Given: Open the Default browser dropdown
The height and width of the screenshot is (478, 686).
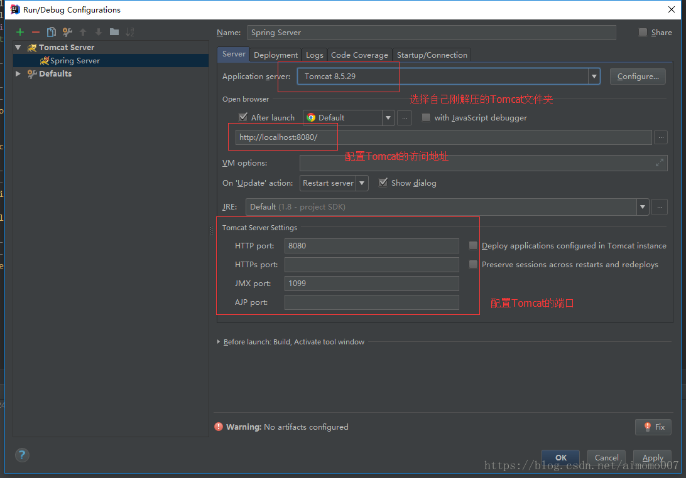Looking at the screenshot, I should click(x=388, y=118).
